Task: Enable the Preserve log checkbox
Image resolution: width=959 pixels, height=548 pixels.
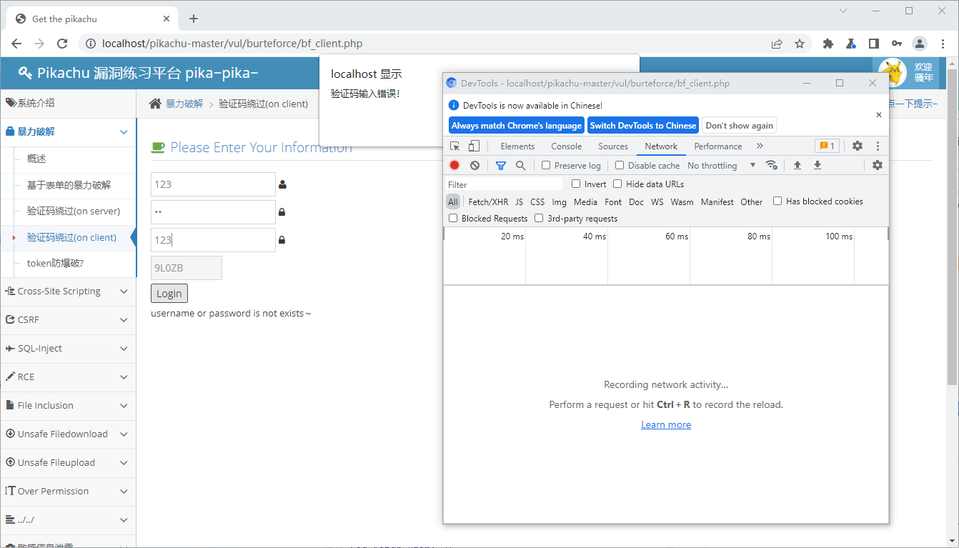Action: pyautogui.click(x=546, y=165)
